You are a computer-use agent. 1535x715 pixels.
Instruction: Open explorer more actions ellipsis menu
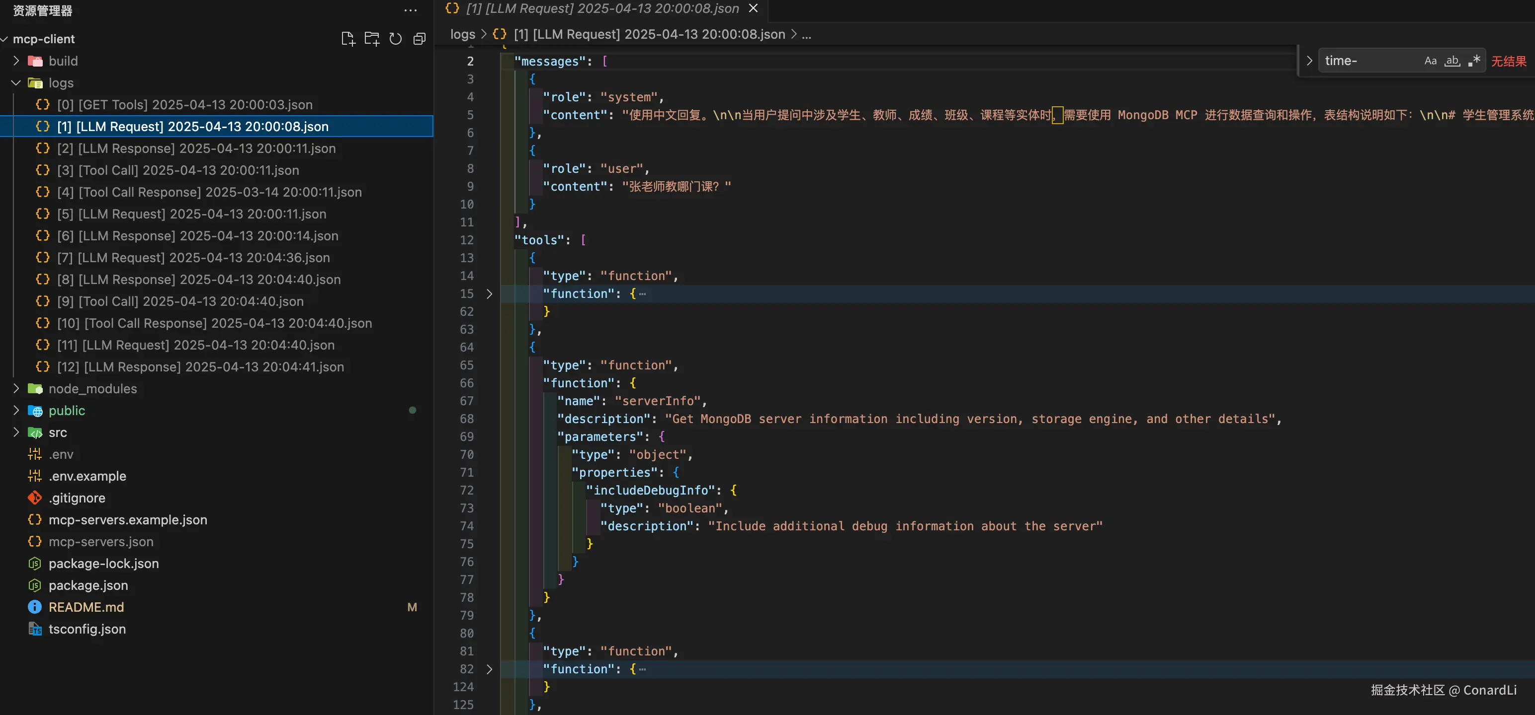(x=410, y=10)
